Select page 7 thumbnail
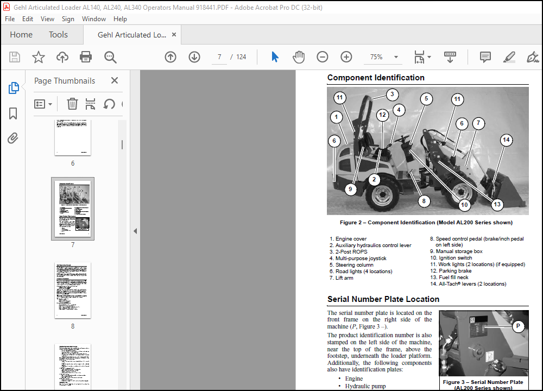Screen dimensions: 543x391 click(x=73, y=209)
